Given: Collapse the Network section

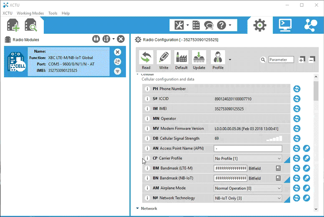Looking at the screenshot, I should [x=137, y=208].
